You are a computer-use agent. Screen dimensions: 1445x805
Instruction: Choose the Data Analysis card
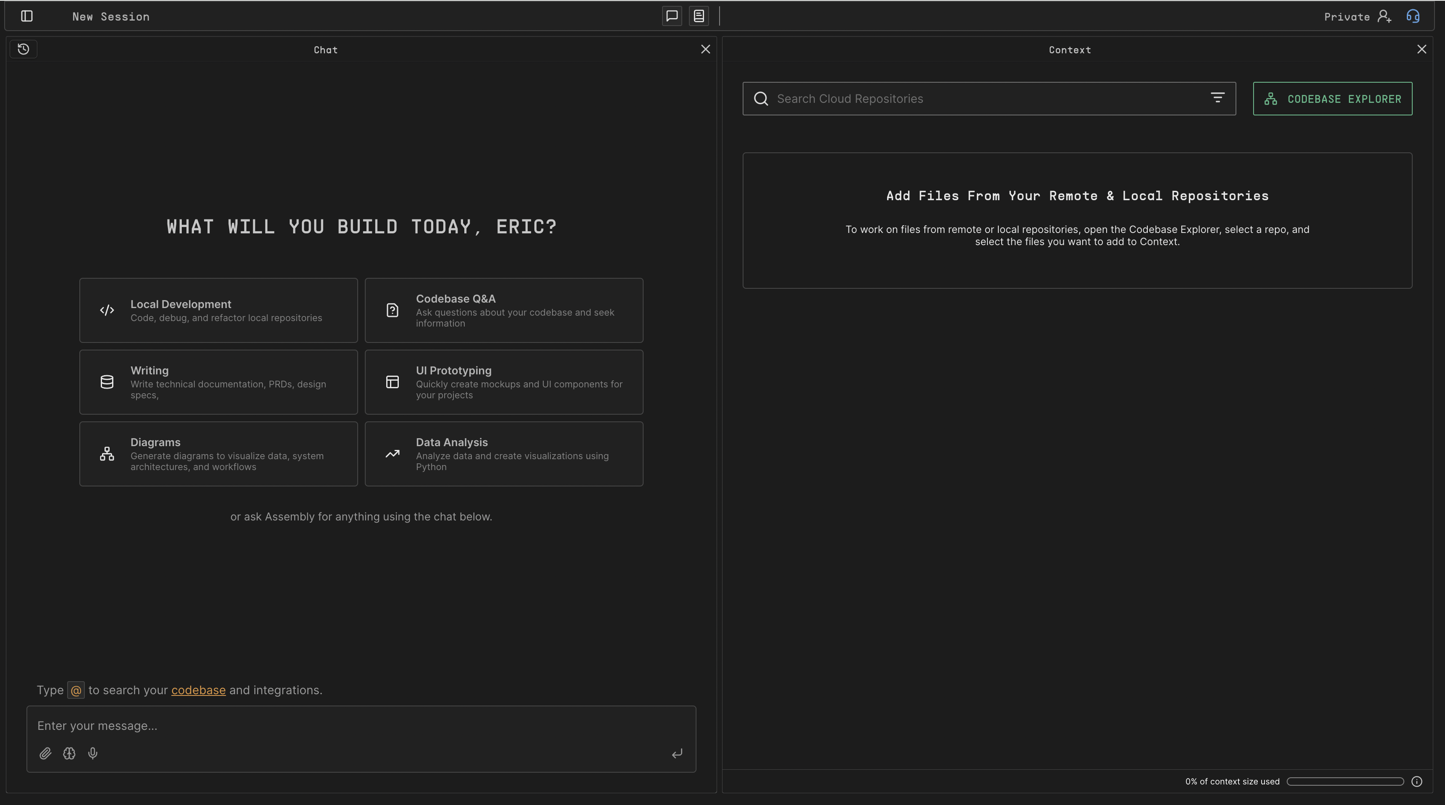click(x=503, y=454)
